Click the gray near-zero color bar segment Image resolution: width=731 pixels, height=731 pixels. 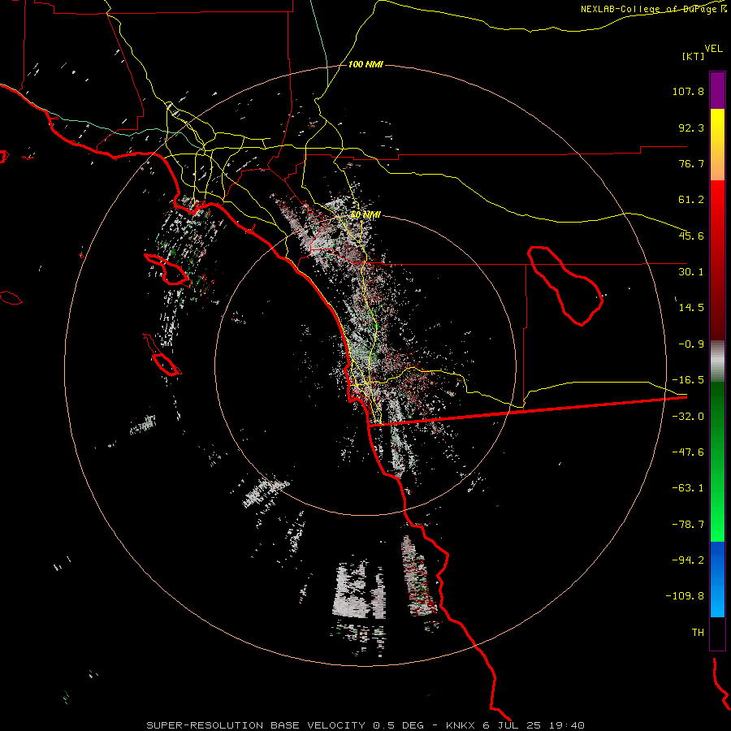(x=717, y=361)
